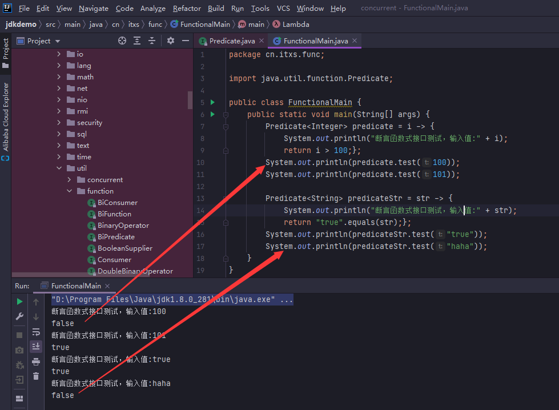This screenshot has width=559, height=410.
Task: Toggle fold marker at line 7
Action: point(226,127)
